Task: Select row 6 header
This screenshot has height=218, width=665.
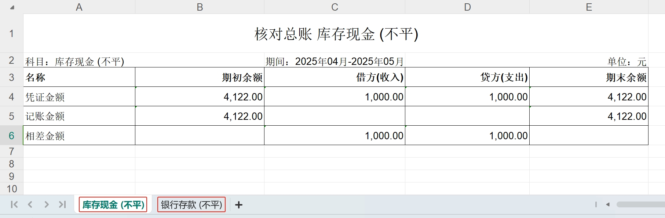Action: coord(11,136)
